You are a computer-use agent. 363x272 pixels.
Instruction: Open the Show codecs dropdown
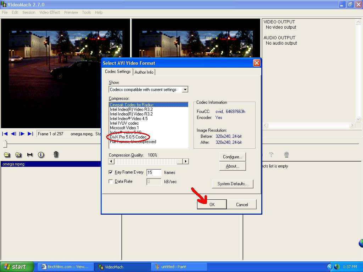185,90
